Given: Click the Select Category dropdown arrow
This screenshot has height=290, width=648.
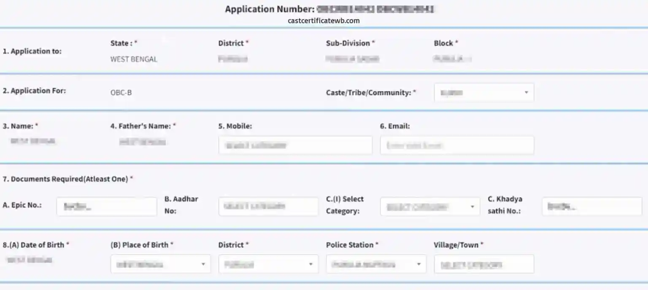Looking at the screenshot, I should (473, 206).
